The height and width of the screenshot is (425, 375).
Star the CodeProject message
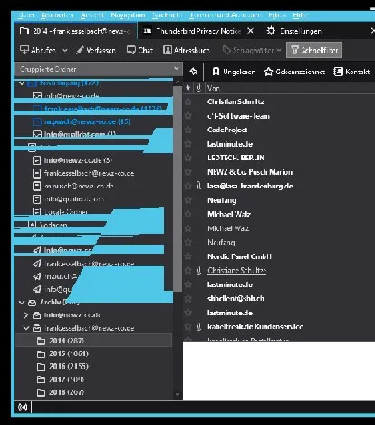(x=188, y=130)
